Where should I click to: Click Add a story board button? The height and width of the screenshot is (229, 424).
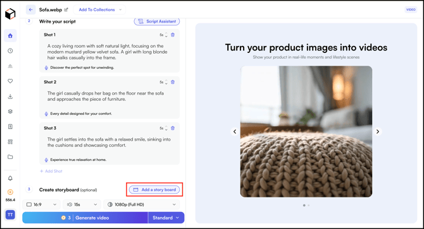(x=154, y=190)
